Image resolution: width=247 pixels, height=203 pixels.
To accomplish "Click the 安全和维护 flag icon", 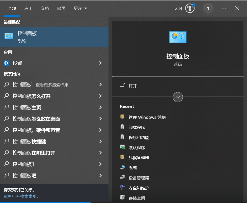I will (x=122, y=187).
